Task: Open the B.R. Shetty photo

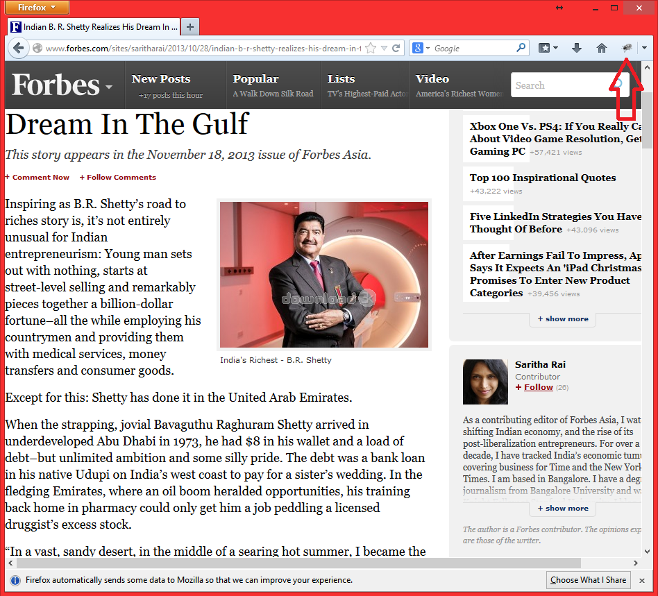Action: pos(324,275)
